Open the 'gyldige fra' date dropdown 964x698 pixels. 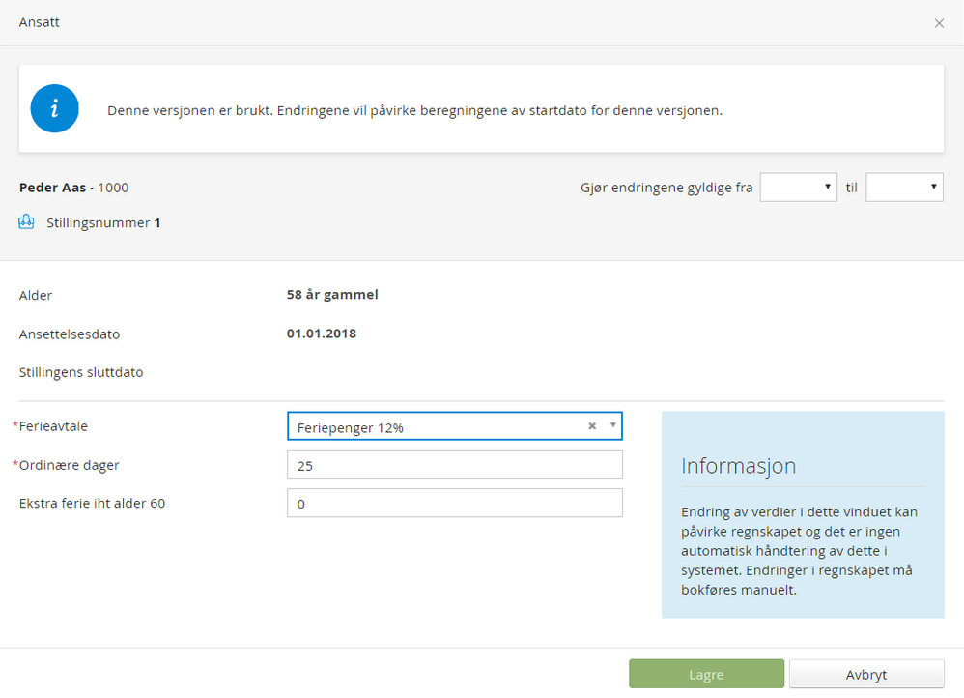(x=798, y=188)
